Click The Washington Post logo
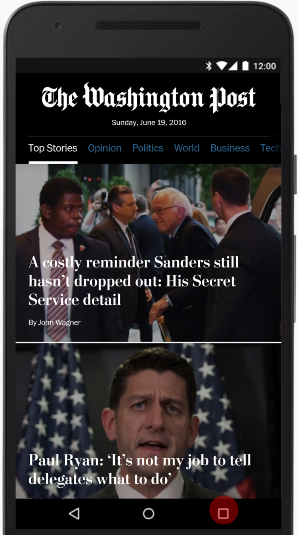Image resolution: width=298 pixels, height=535 pixels. (x=149, y=97)
